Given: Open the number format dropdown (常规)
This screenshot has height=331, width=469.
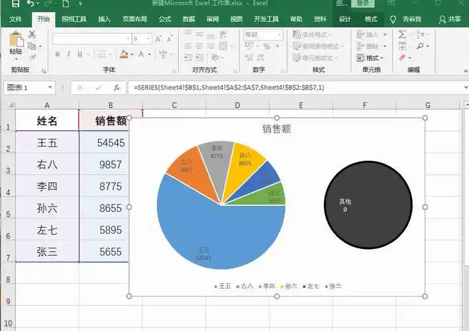Looking at the screenshot, I should 280,34.
